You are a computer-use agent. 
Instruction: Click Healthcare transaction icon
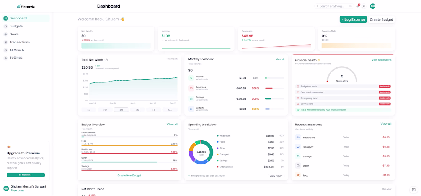298,137
